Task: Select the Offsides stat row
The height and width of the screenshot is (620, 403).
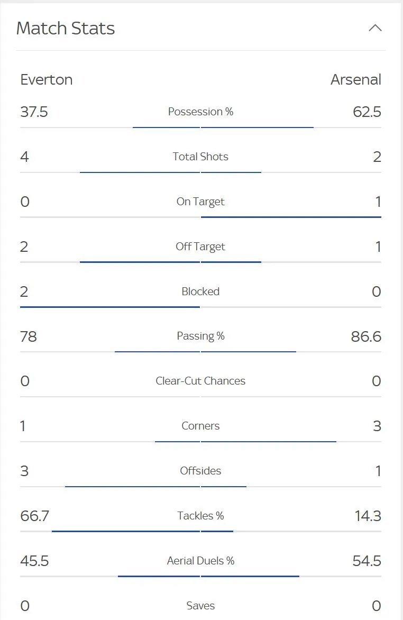Action: tap(200, 471)
